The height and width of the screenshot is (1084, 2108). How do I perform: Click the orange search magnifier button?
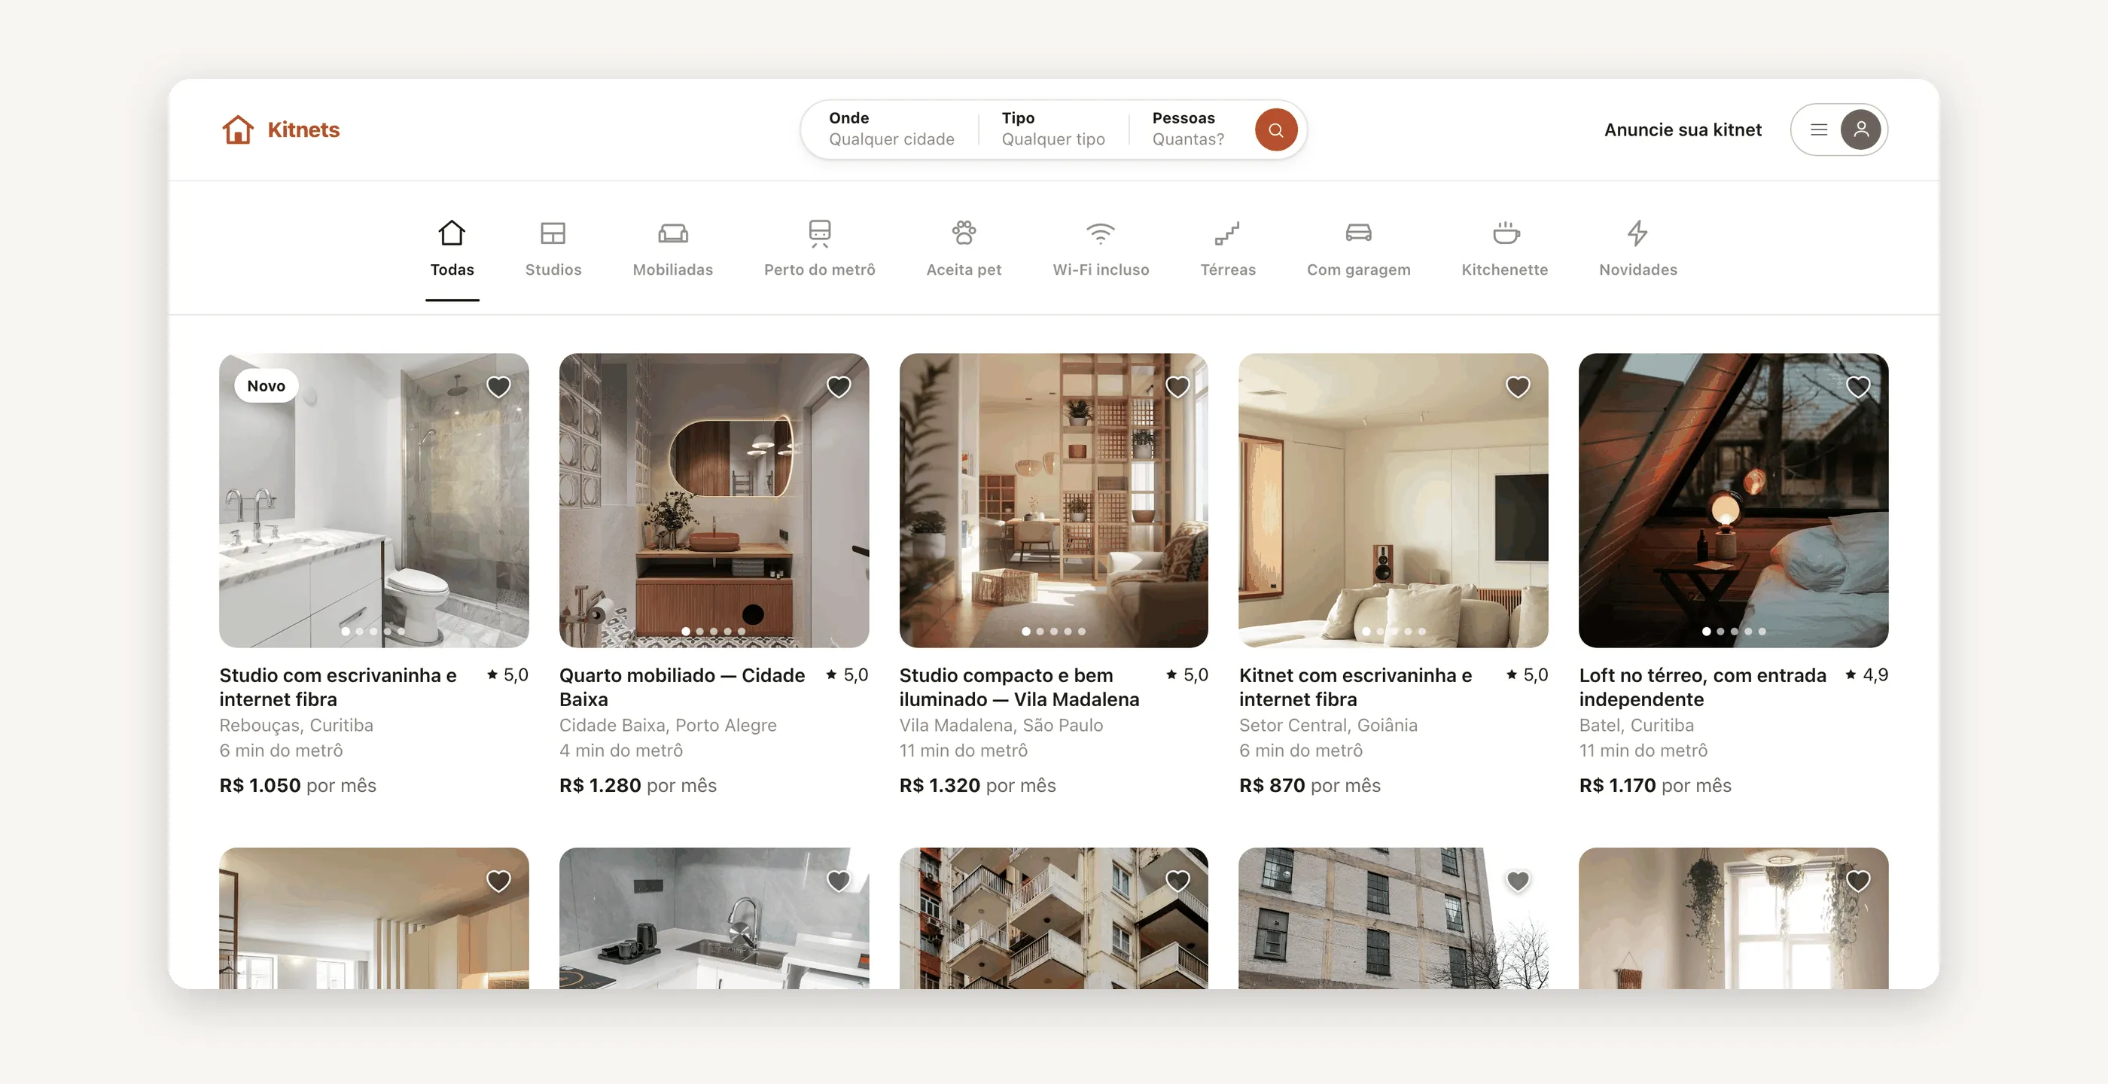tap(1275, 130)
